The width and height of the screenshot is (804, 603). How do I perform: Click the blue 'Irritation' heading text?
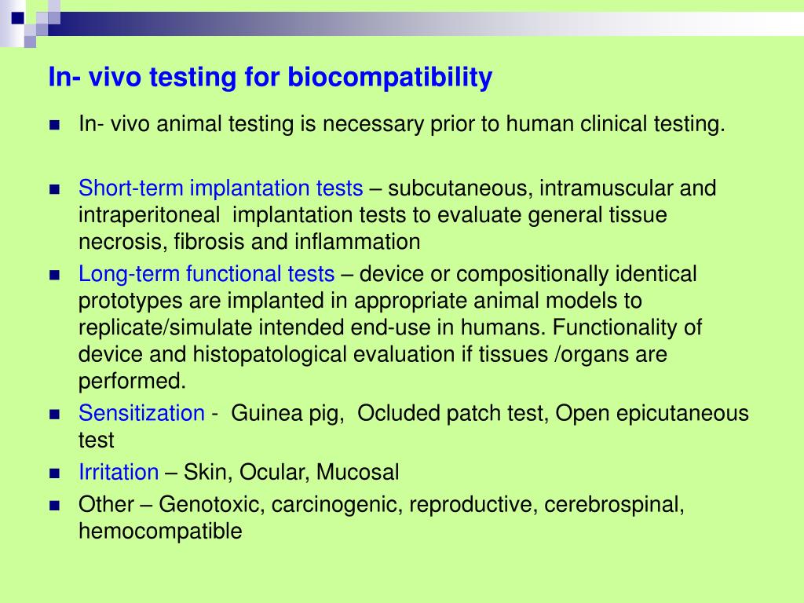pyautogui.click(x=119, y=472)
